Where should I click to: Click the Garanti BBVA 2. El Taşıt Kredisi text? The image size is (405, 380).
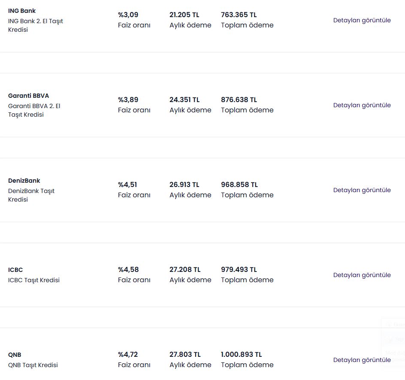[34, 110]
